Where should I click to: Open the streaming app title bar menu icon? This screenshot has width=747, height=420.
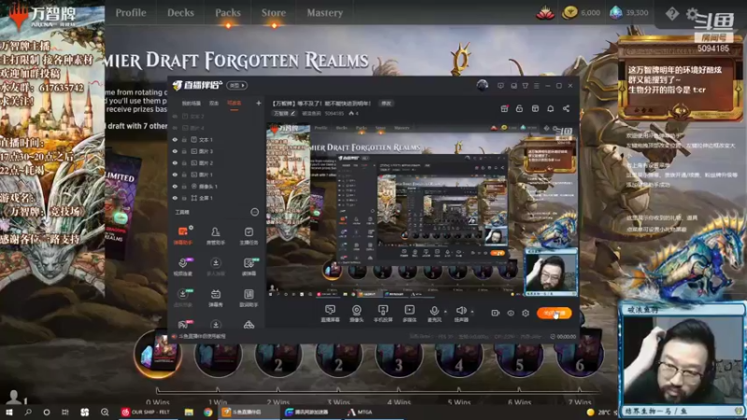click(x=536, y=86)
